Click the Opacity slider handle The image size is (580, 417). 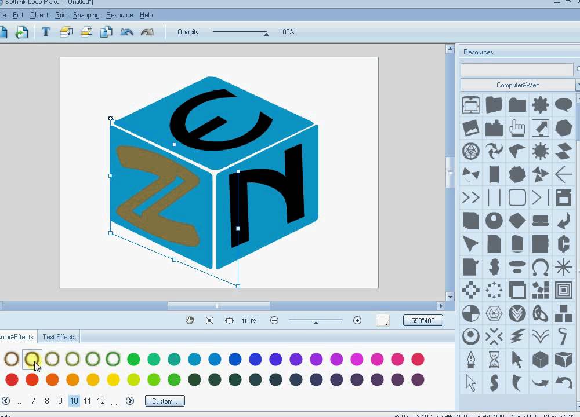coord(266,34)
